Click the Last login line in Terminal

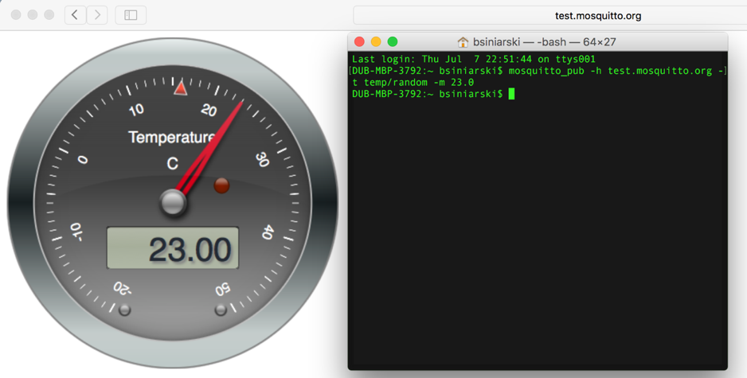[x=473, y=60]
